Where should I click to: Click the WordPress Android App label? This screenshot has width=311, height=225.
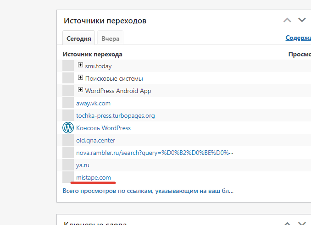(118, 91)
